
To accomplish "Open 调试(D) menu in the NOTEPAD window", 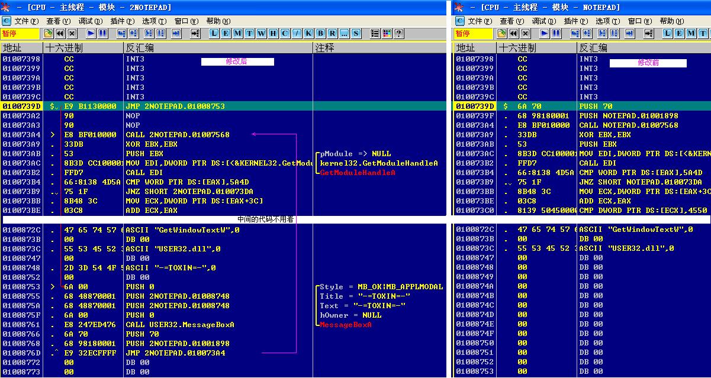I will point(544,21).
